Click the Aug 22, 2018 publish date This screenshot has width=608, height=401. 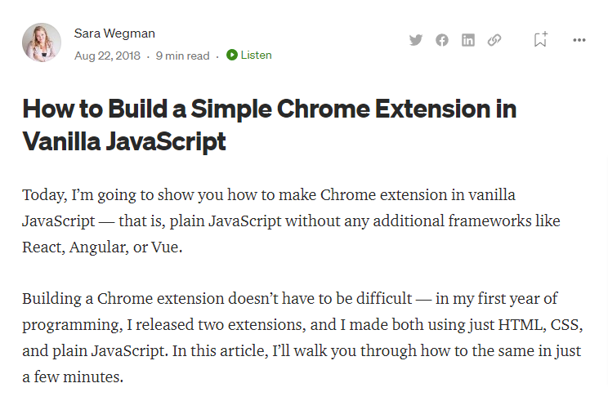tap(107, 56)
